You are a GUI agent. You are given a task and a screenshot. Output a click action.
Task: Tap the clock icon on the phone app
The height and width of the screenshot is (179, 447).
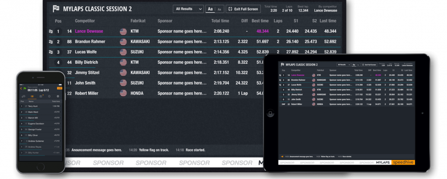50,96
